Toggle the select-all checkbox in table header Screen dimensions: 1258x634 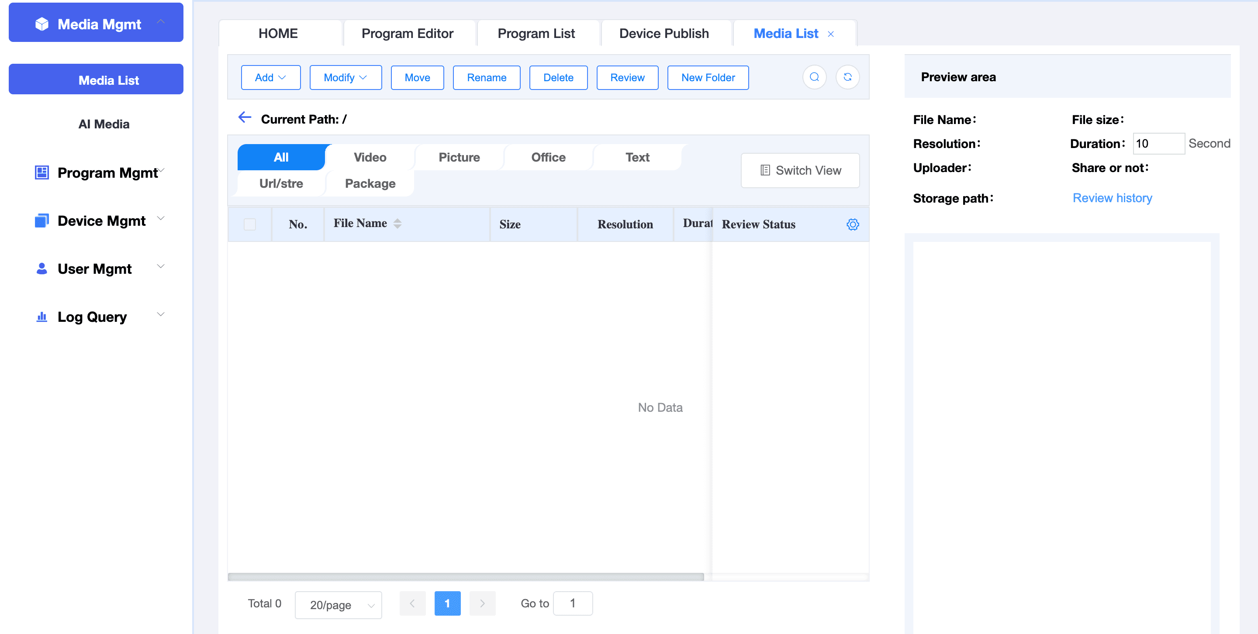click(x=249, y=224)
